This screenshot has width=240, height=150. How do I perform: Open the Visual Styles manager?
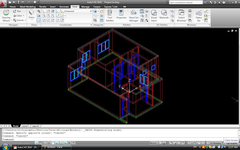(154, 14)
